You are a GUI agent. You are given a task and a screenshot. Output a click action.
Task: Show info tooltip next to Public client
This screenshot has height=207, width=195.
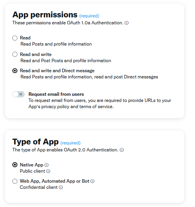pyautogui.click(x=48, y=171)
